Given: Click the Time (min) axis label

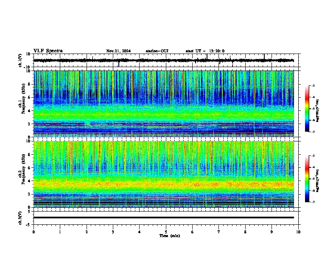Looking at the screenshot, I should click(x=170, y=236).
